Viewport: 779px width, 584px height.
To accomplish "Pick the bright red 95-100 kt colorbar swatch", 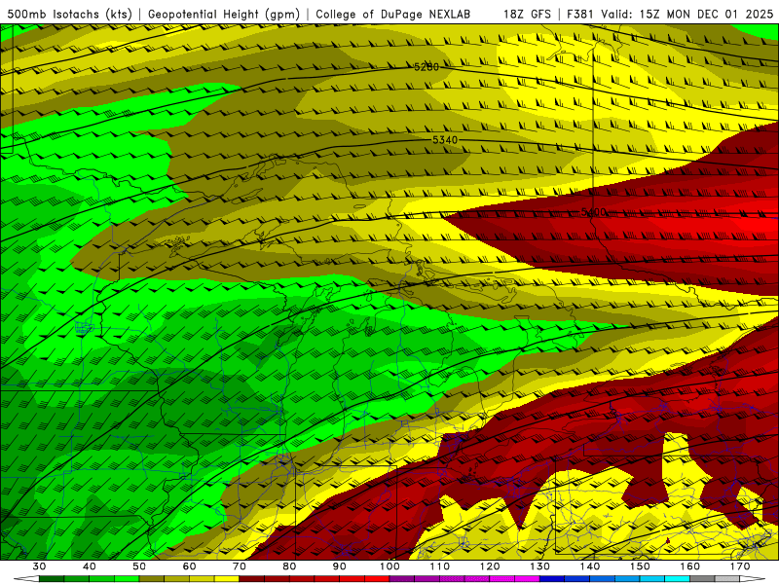I will 377,579.
